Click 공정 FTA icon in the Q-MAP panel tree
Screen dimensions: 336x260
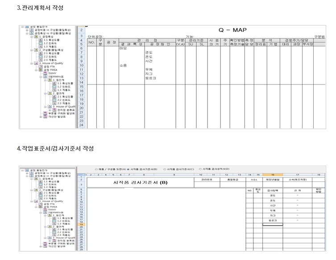(41, 67)
